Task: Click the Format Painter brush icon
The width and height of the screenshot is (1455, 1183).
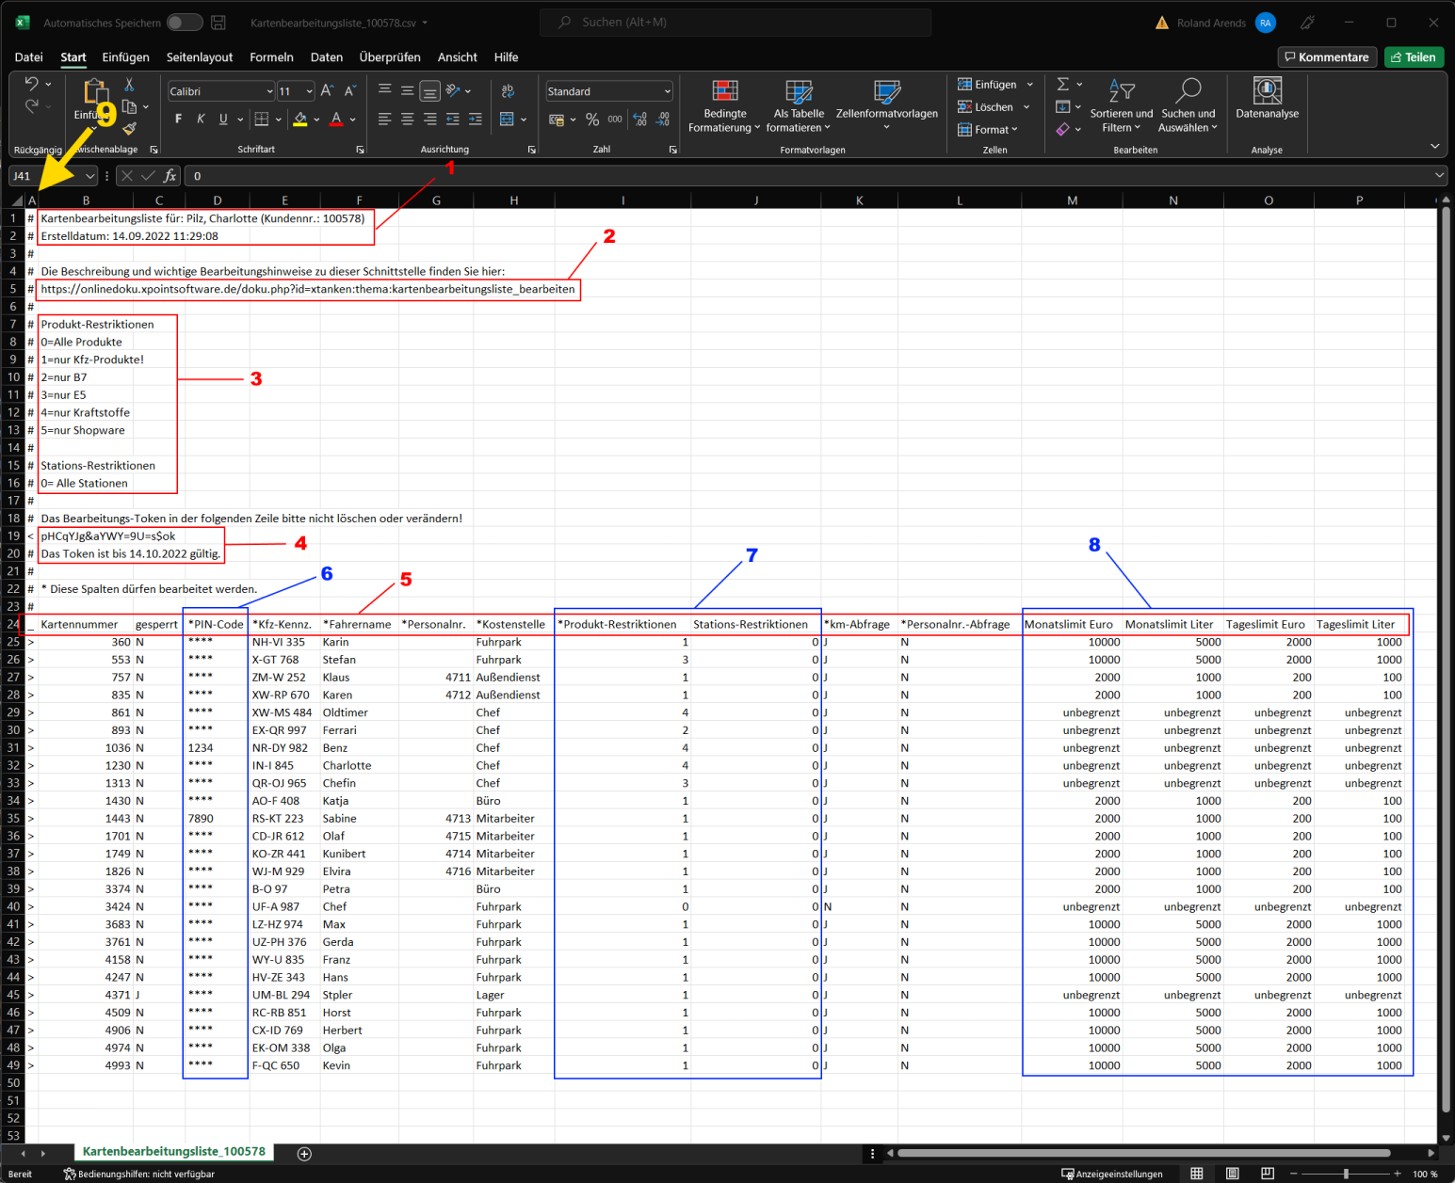Action: coord(130,129)
